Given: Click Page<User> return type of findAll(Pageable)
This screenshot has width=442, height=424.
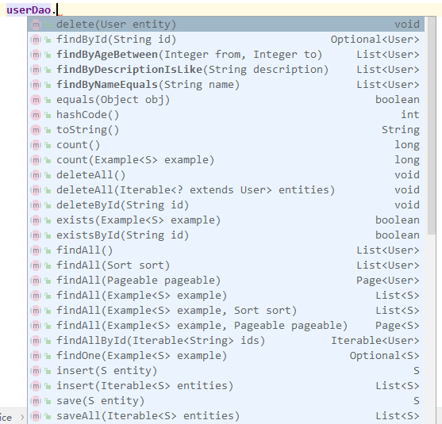Looking at the screenshot, I should coord(387,281).
